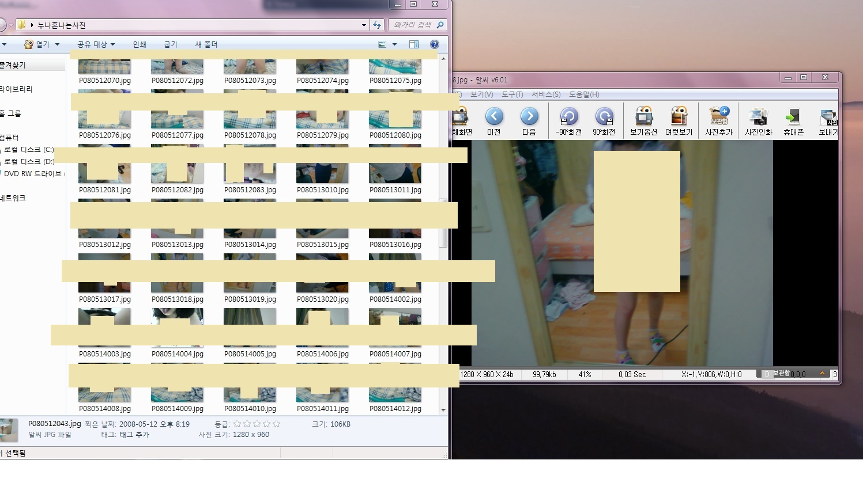Click the Explorer vertical scrollbar thumb
Viewport: 863px width, 479px height.
(x=443, y=223)
